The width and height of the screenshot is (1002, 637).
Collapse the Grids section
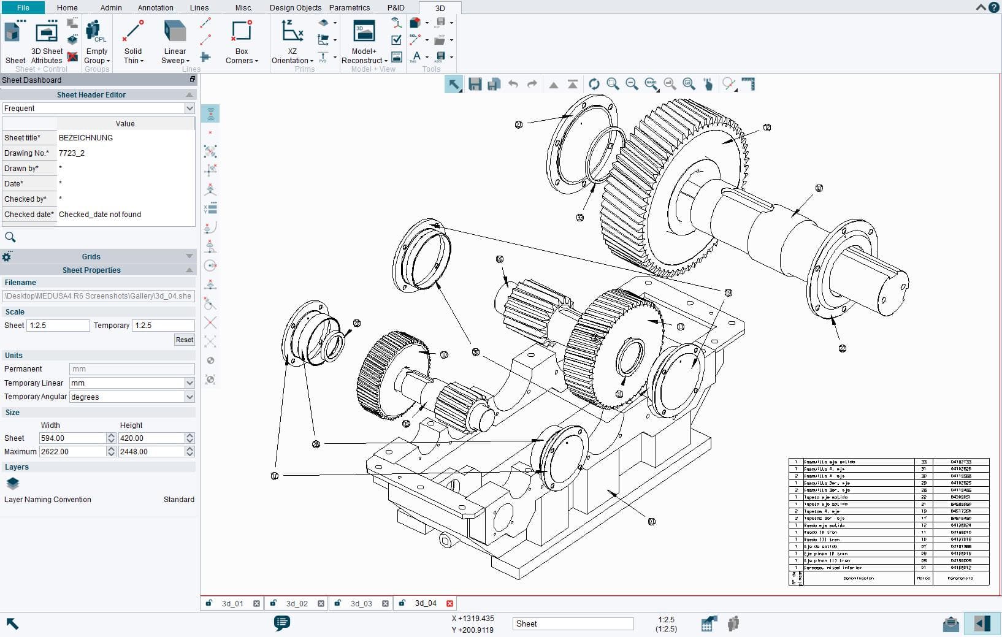point(188,256)
